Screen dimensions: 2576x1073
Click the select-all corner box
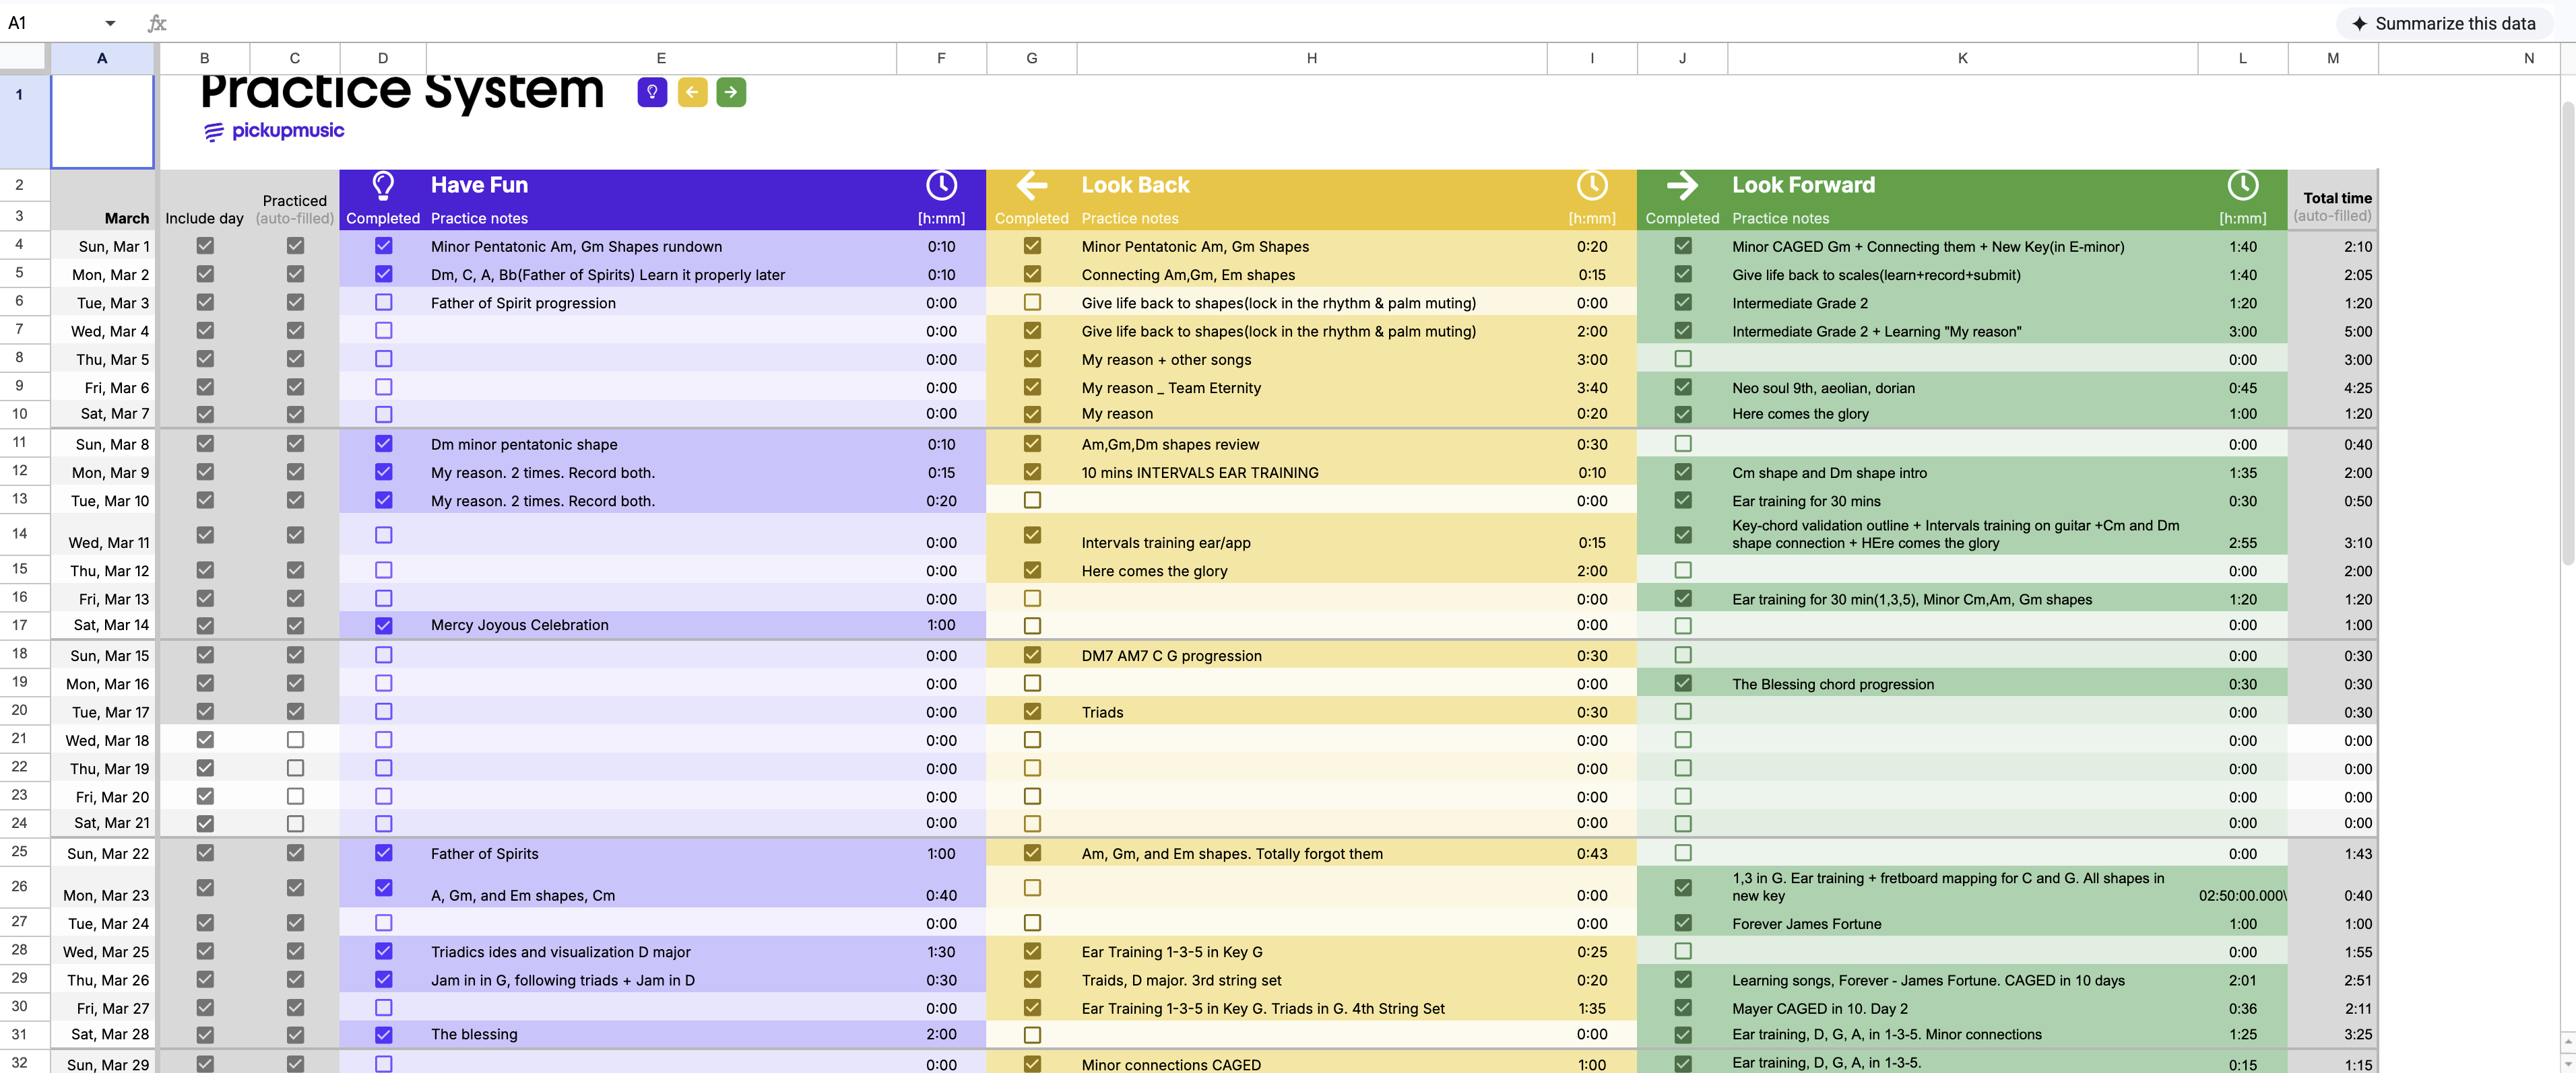(x=24, y=58)
